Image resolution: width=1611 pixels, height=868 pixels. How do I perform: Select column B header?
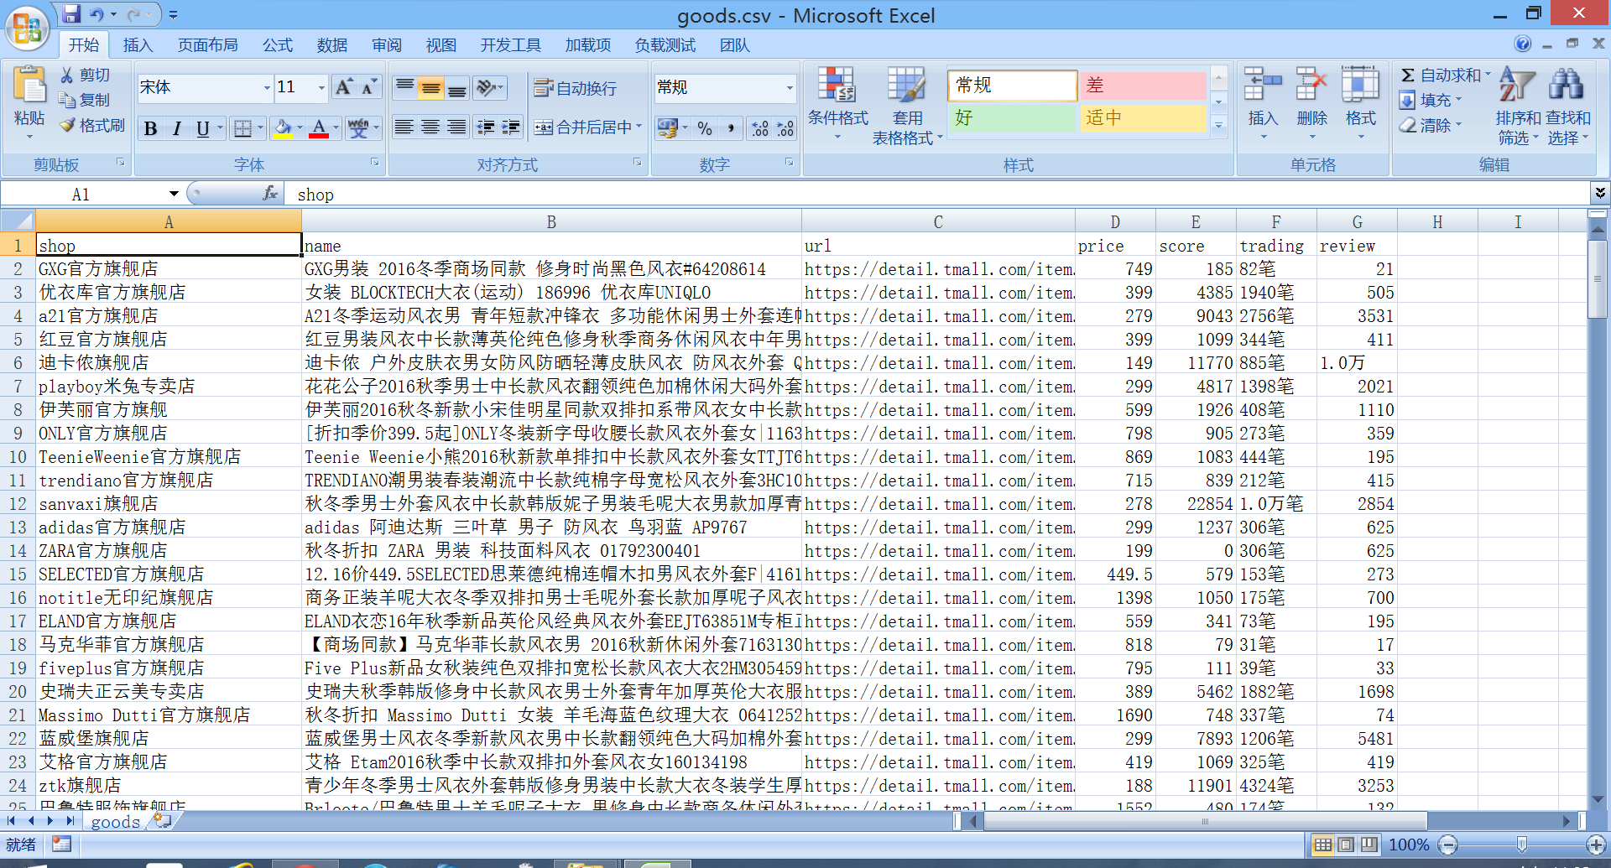(551, 221)
